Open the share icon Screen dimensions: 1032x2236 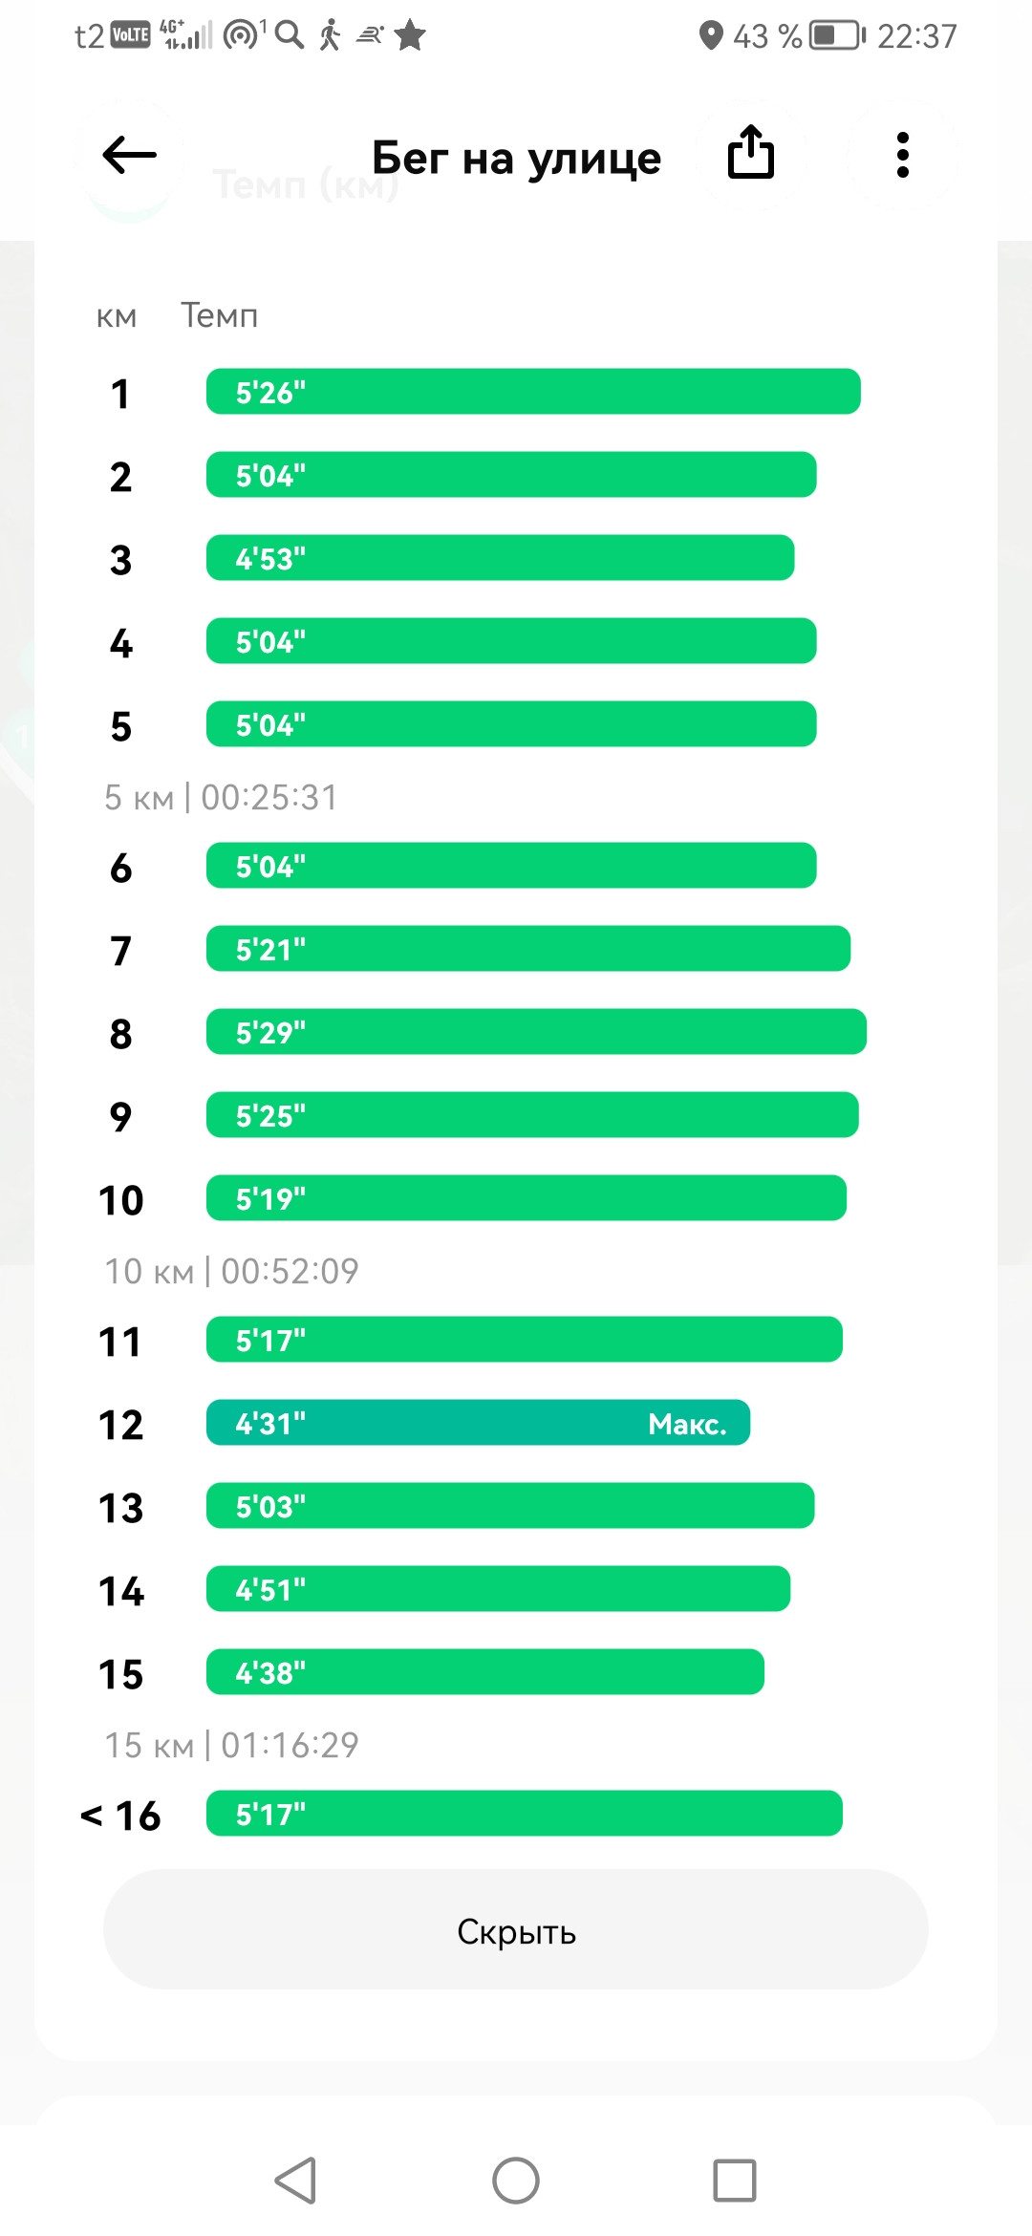tap(751, 153)
